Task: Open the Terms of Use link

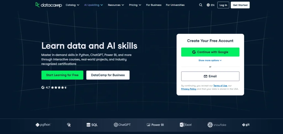Action: point(220,86)
